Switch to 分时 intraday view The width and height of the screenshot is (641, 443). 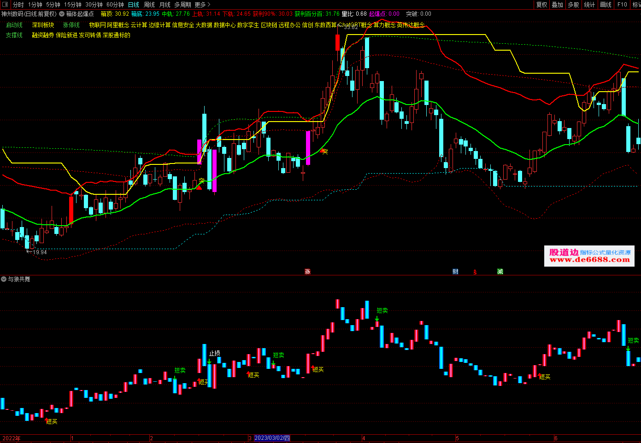point(18,5)
